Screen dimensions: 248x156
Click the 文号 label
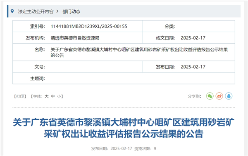click(40, 67)
